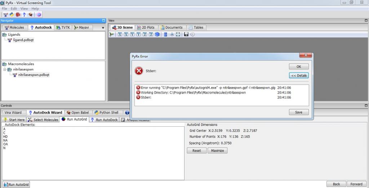Close the PyRx Error dialog
369x188 pixels.
click(306, 55)
